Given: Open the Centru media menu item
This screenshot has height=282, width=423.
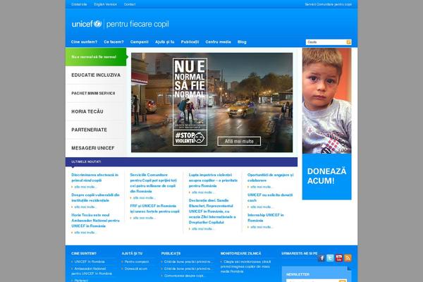Looking at the screenshot, I should click(218, 42).
